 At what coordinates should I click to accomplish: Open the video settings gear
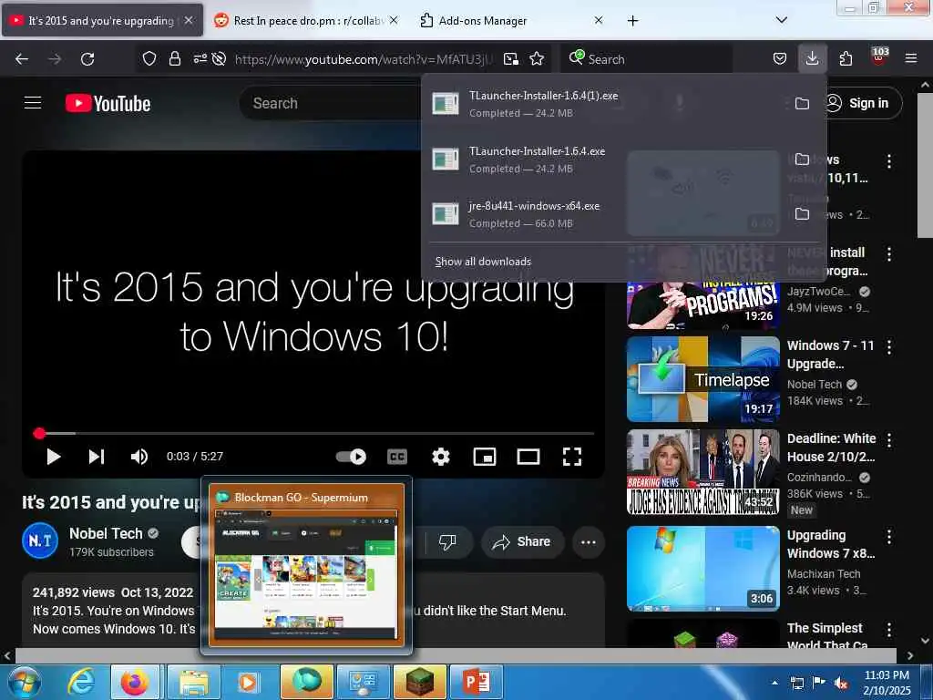[x=440, y=457]
